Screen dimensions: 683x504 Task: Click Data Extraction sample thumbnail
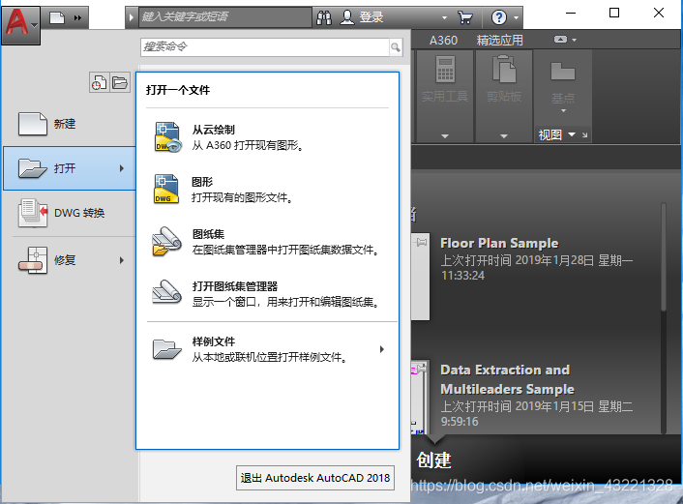(420, 397)
